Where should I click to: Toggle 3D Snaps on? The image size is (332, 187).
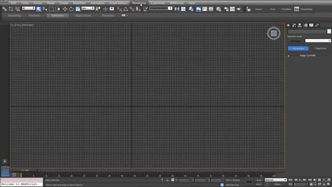119,9
